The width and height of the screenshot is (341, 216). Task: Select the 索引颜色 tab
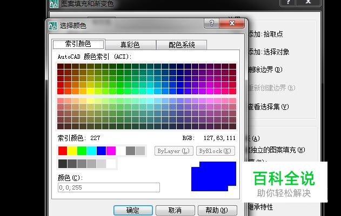coord(78,44)
